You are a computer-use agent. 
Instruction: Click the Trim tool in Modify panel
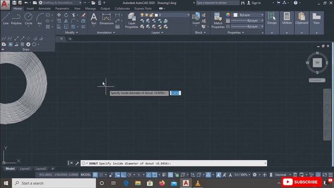click(x=74, y=15)
